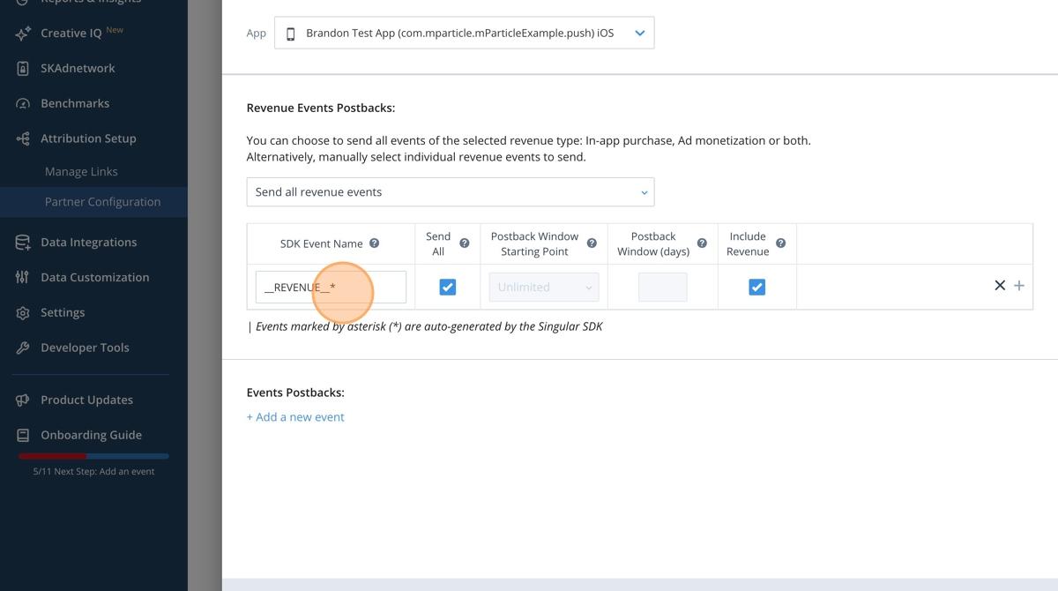Open the Postback Window Starting Point dropdown
The height and width of the screenshot is (591, 1058).
[x=543, y=286]
